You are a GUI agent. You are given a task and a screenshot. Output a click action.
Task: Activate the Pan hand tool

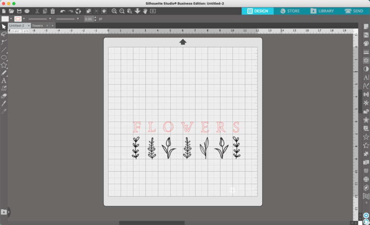(145, 11)
